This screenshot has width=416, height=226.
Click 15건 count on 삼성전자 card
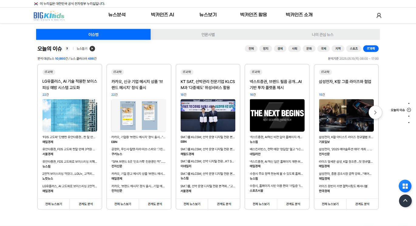pos(322,95)
